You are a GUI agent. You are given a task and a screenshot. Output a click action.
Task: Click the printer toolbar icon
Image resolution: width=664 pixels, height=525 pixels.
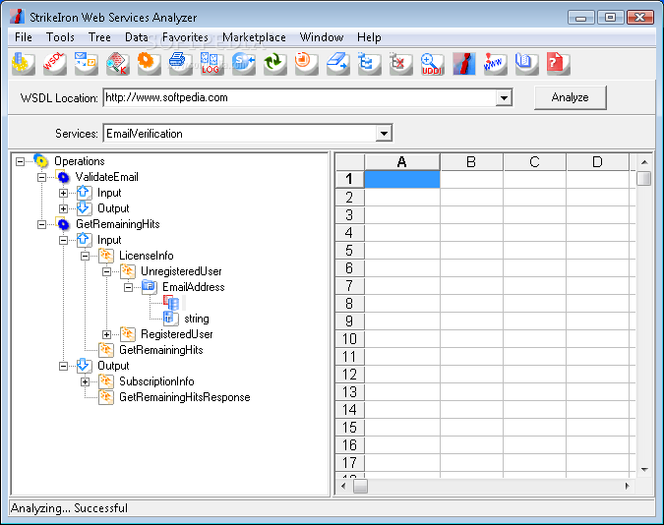click(x=180, y=64)
